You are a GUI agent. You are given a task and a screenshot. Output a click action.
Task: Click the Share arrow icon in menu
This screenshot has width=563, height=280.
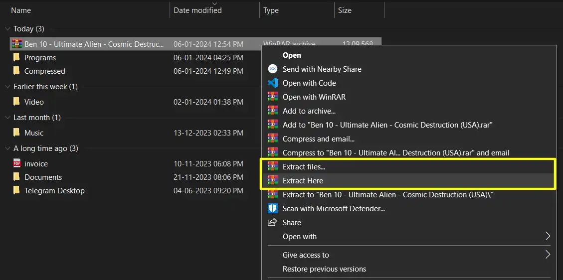[x=272, y=222]
